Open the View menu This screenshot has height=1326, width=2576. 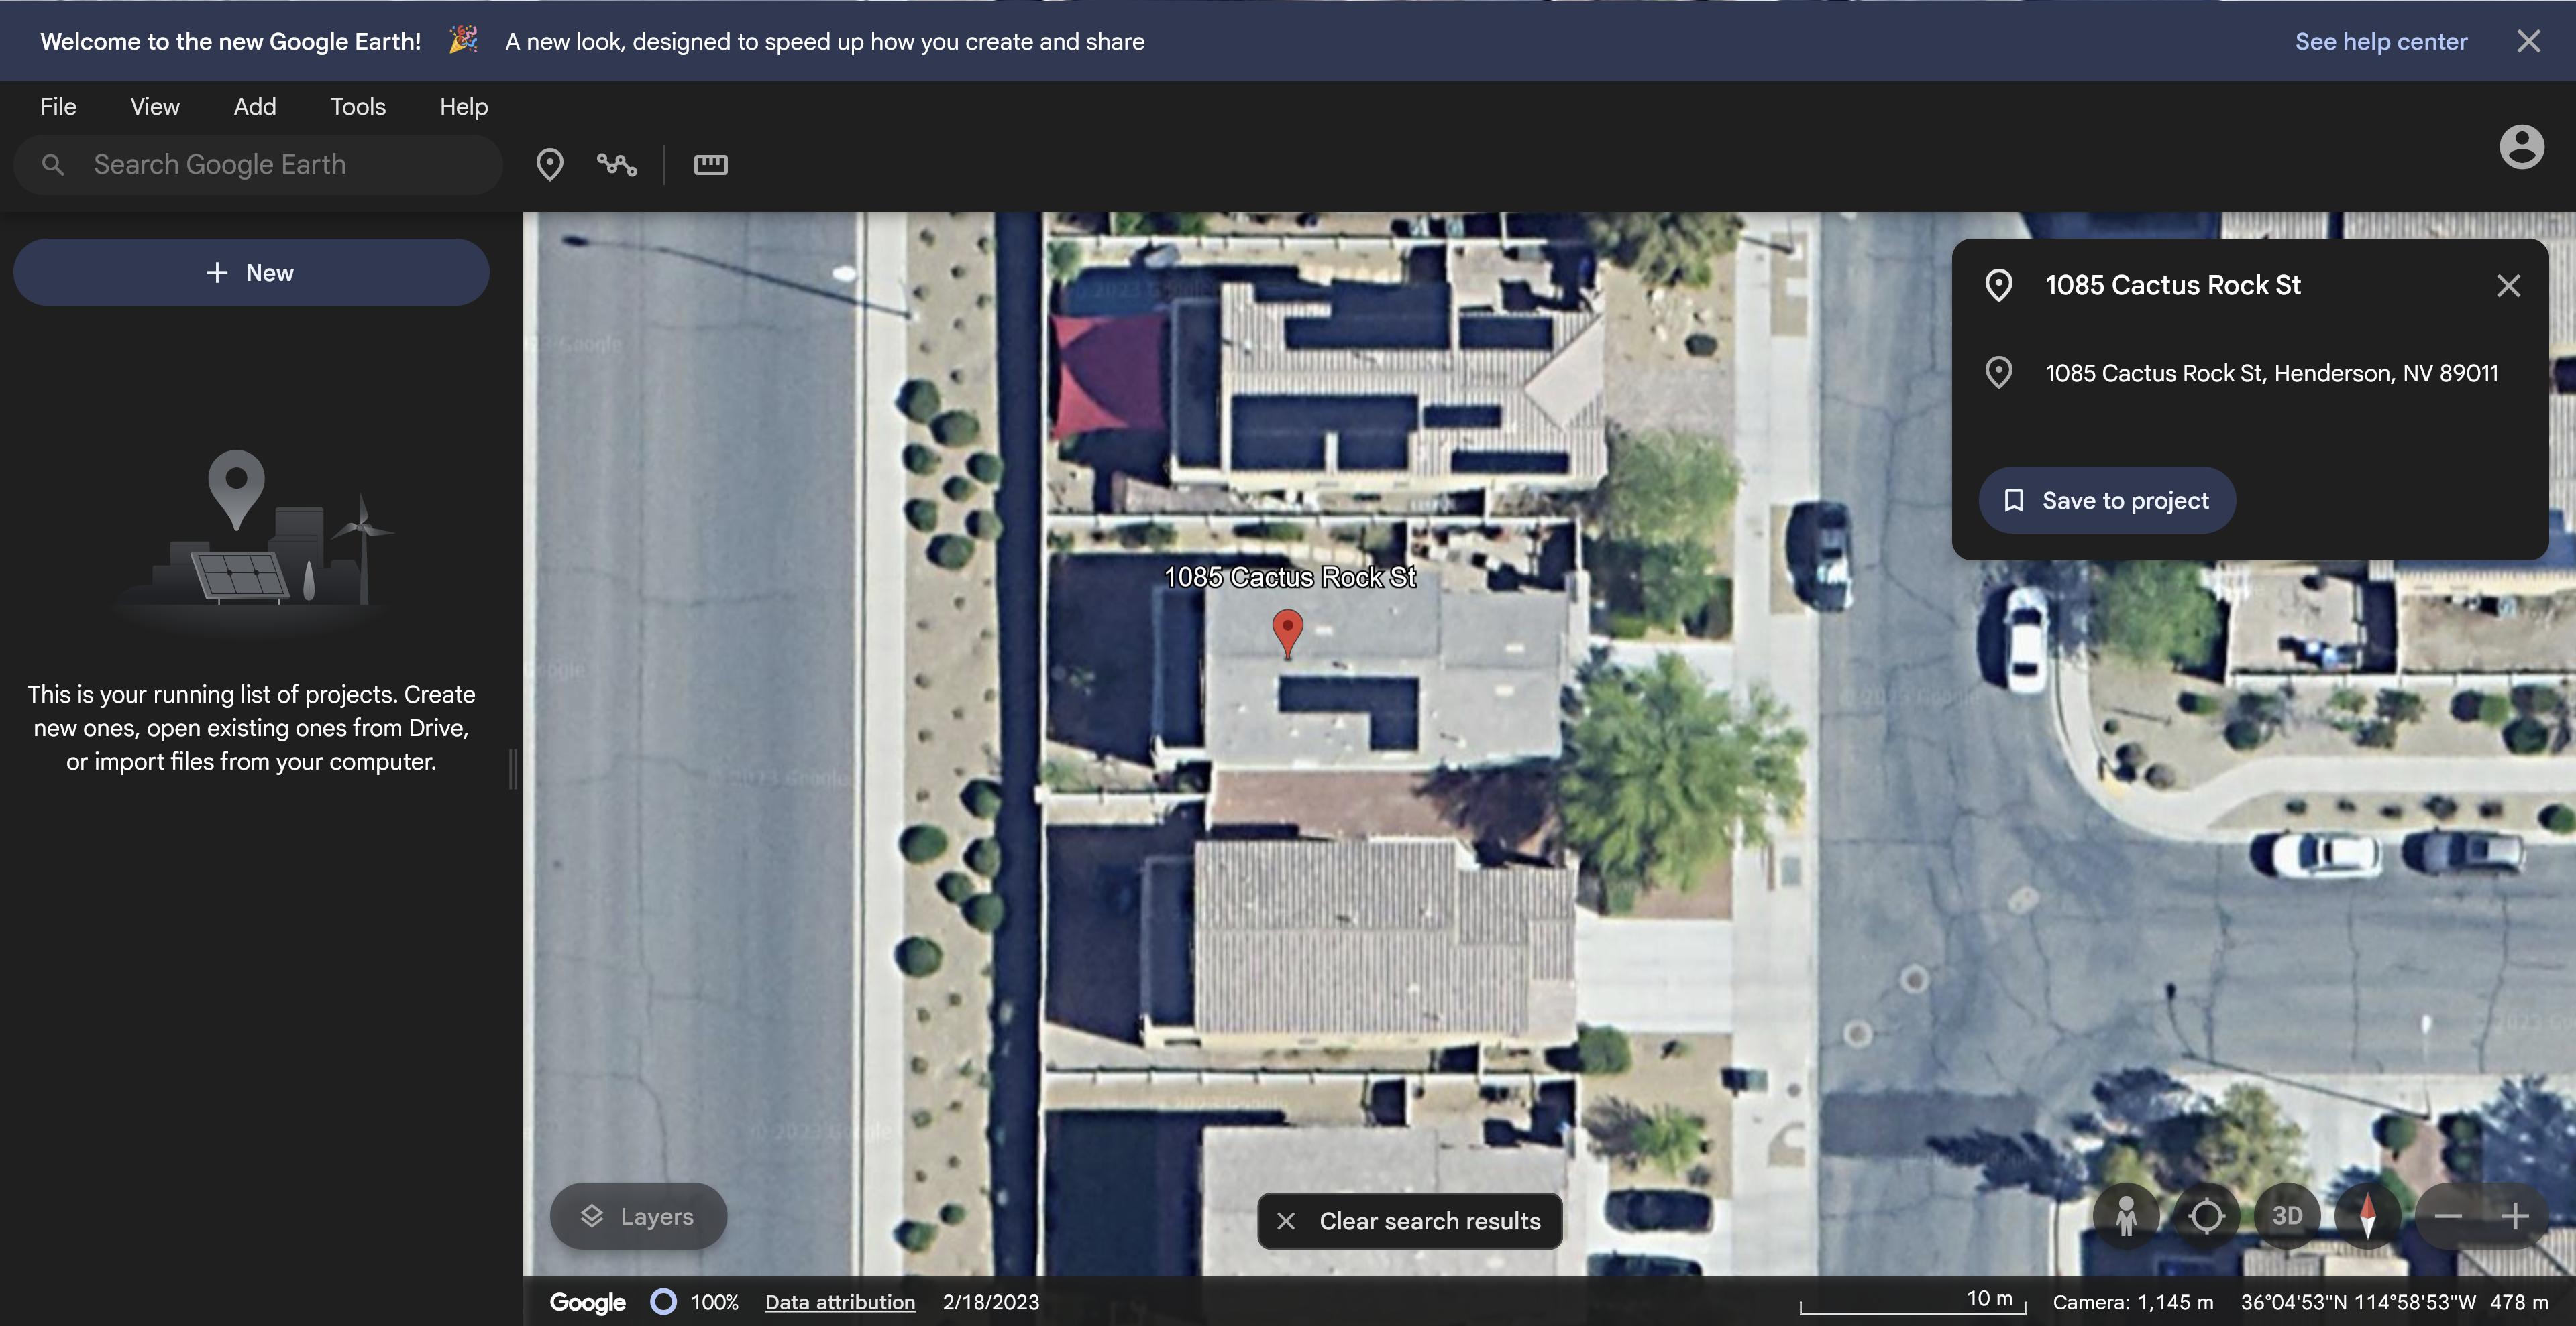click(155, 106)
